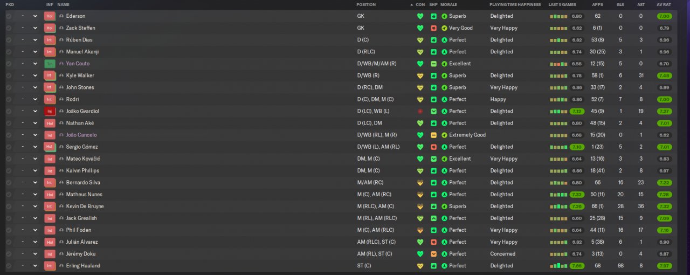Sort by the AV RAT column header
Screen dimensions: 690x275
click(x=664, y=4)
